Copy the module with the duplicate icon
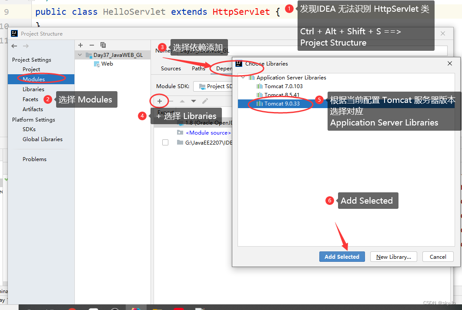This screenshot has width=462, height=310. click(103, 45)
